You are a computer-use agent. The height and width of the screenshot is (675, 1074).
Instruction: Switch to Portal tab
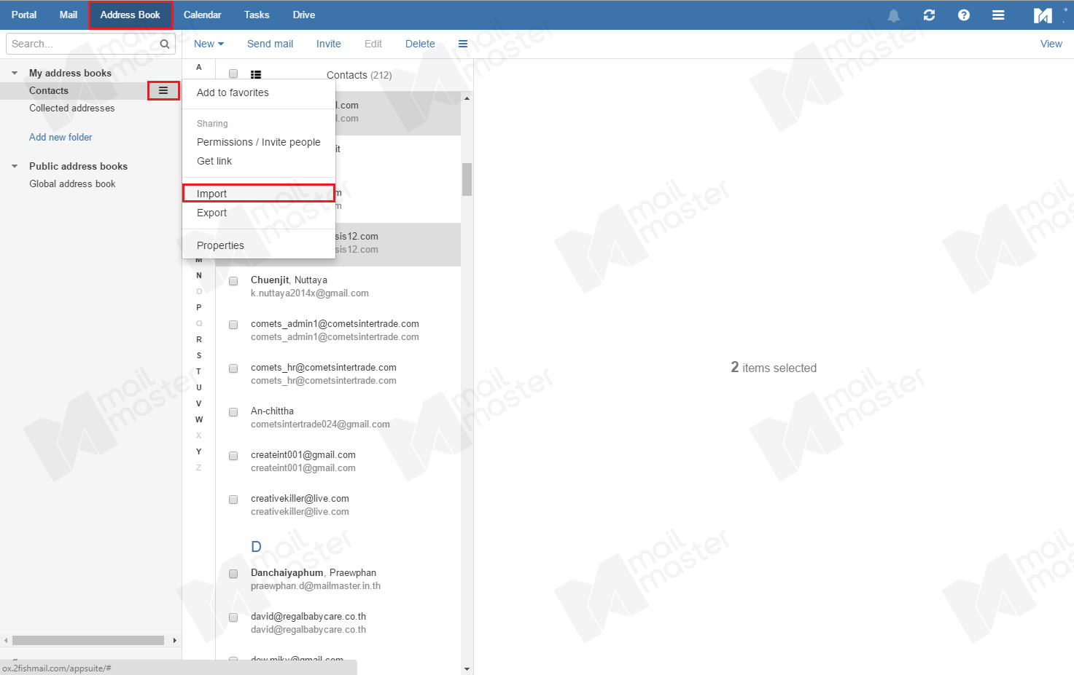pos(24,15)
